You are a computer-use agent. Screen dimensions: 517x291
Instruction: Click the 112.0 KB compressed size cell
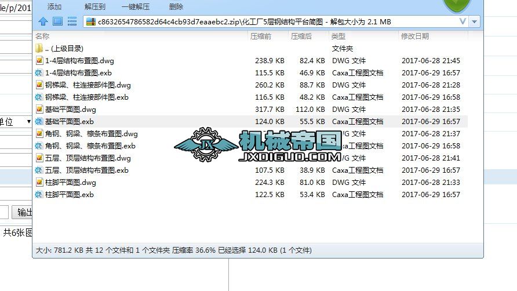[x=310, y=109]
